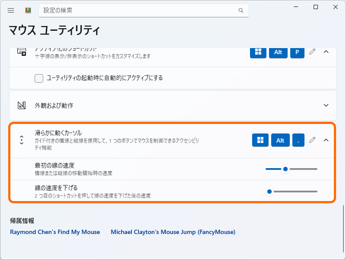Expand the 外観および動作 section
Image resolution: width=346 pixels, height=260 pixels.
pos(326,105)
